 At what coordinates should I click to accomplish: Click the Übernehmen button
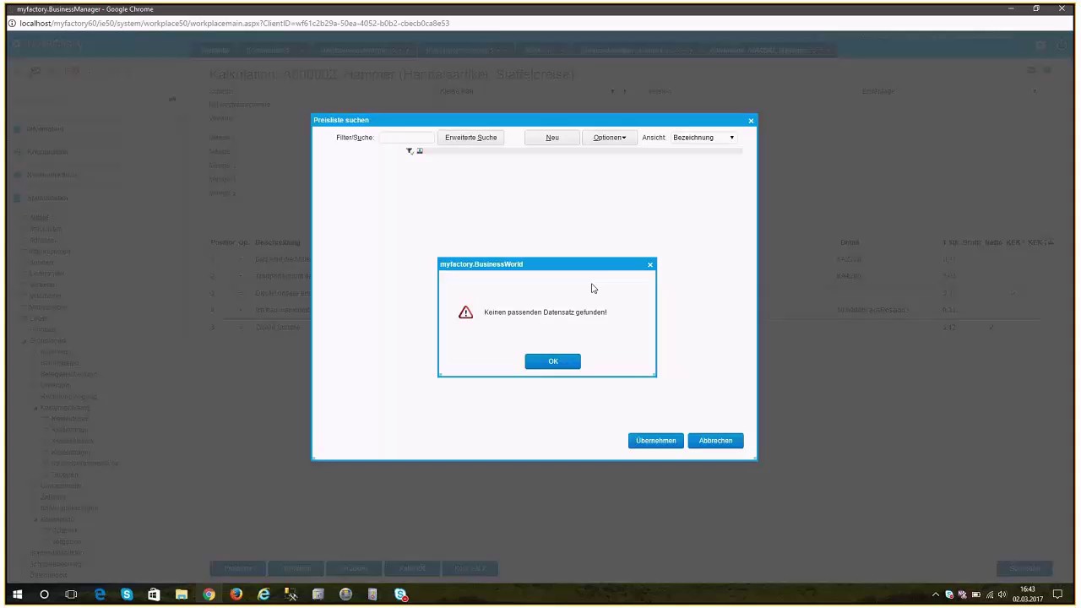[x=656, y=441]
